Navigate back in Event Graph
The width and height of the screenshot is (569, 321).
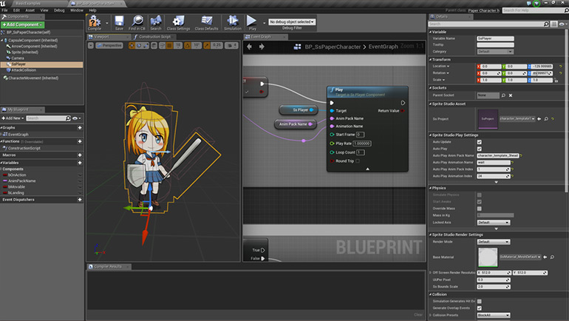[250, 47]
